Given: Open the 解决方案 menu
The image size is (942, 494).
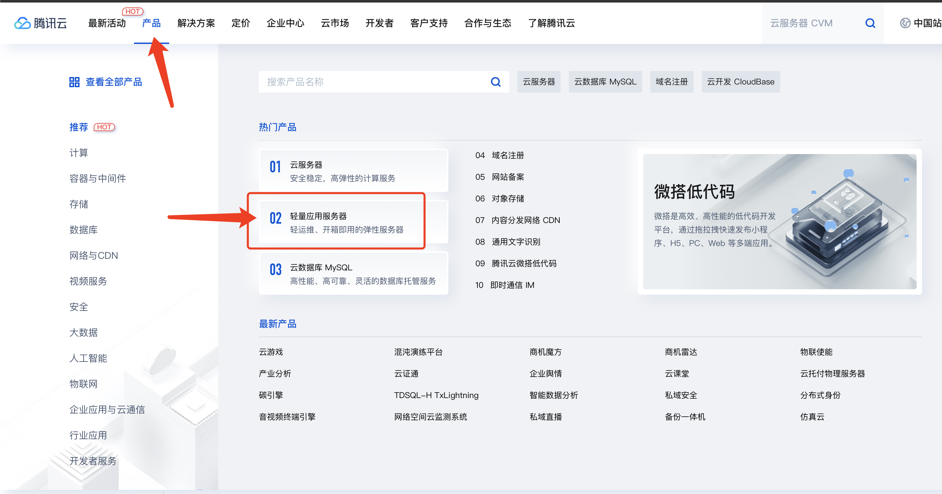Looking at the screenshot, I should click(x=196, y=23).
